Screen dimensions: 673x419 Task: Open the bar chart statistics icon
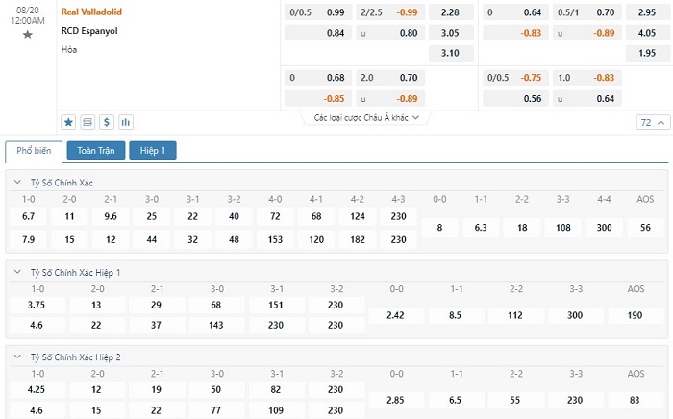tap(126, 122)
